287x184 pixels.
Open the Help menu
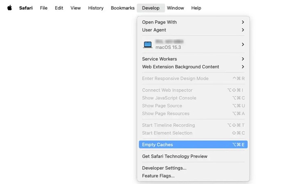point(196,8)
